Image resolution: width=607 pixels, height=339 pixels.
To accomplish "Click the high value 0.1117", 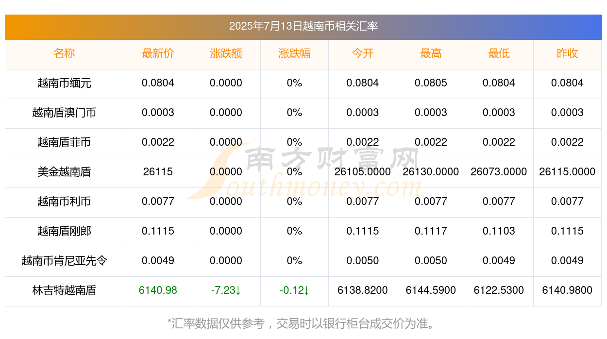I will pyautogui.click(x=431, y=231).
